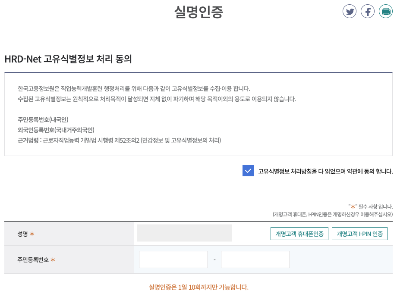Viewport: 397px width, 297px height.
Task: Select the 실명인증 page title
Action: click(x=198, y=12)
